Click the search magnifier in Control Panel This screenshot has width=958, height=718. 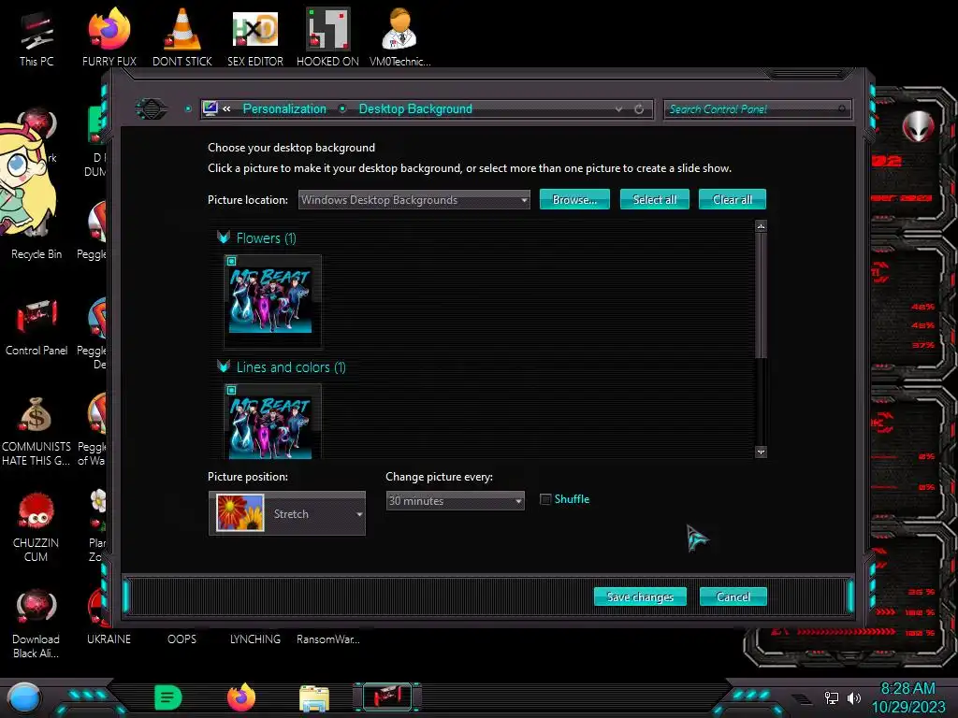coord(842,109)
